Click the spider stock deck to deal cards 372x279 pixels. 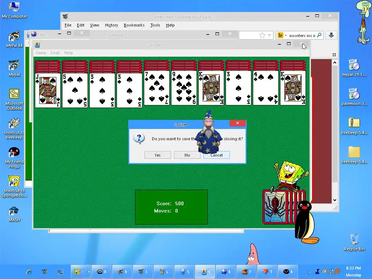pos(276,207)
